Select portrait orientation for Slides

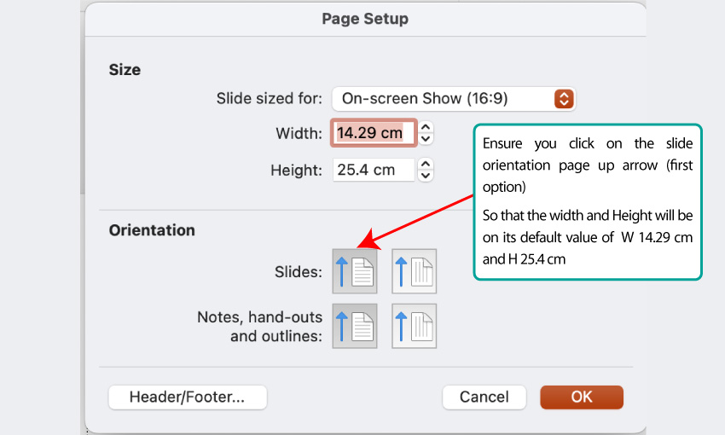[355, 271]
